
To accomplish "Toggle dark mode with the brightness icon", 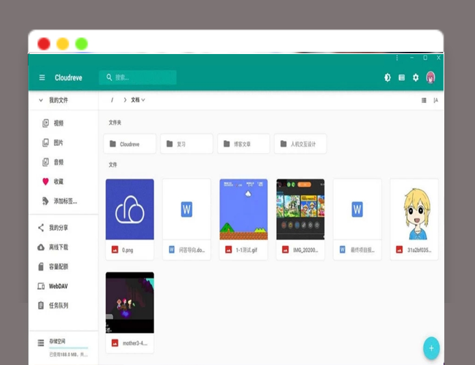I will point(387,77).
